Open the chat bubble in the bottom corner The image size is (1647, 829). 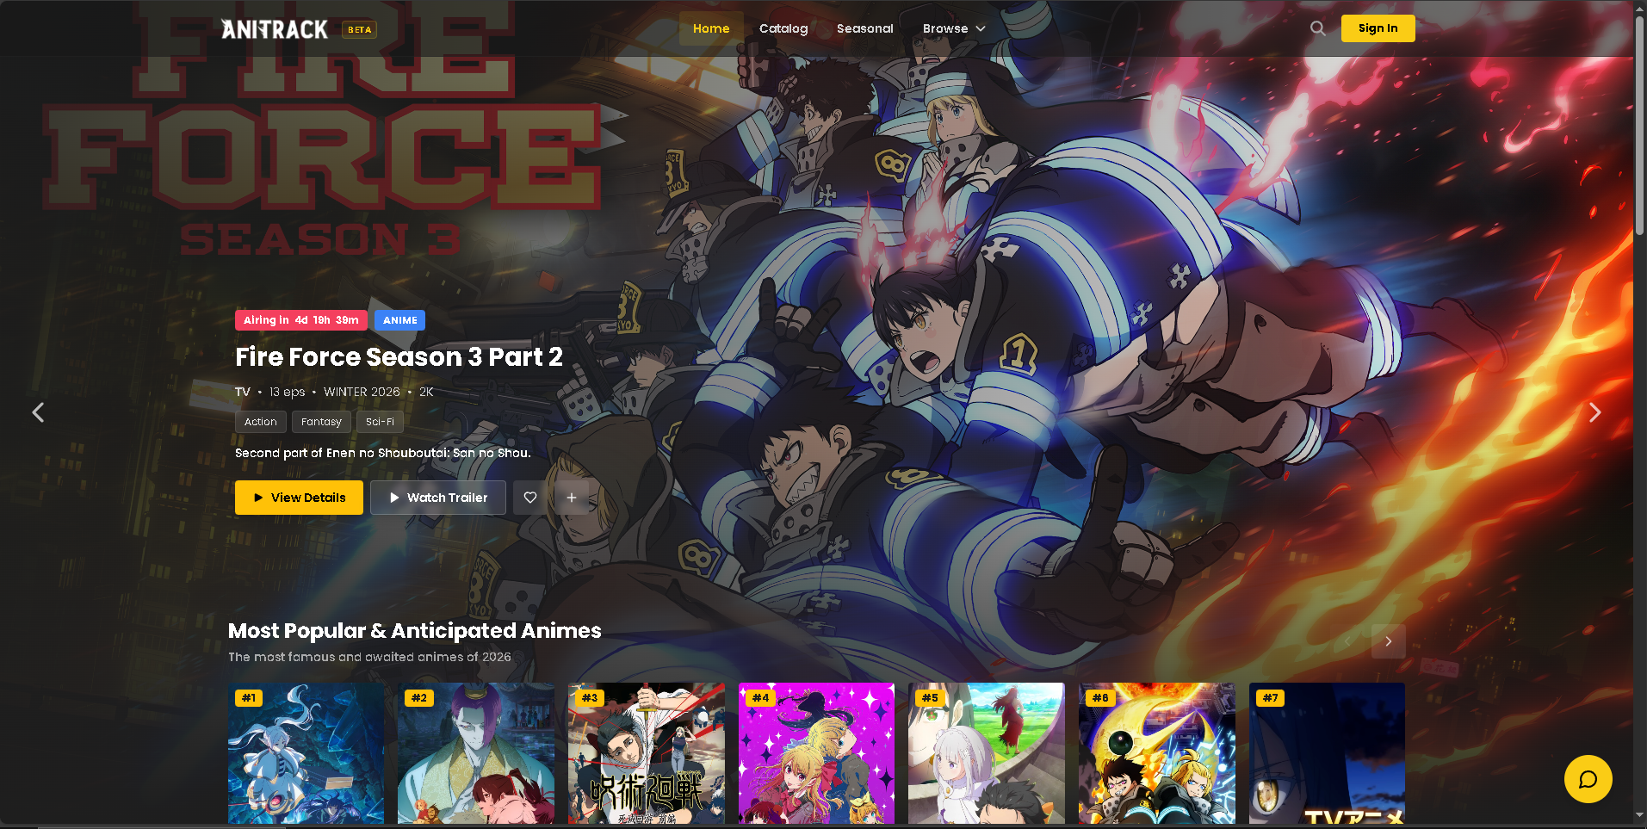pos(1587,778)
